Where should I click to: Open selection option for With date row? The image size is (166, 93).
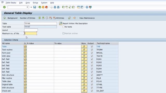25,56
